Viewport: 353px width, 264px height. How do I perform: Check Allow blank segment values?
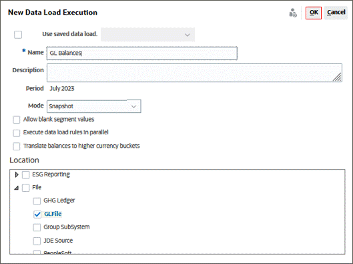17,120
